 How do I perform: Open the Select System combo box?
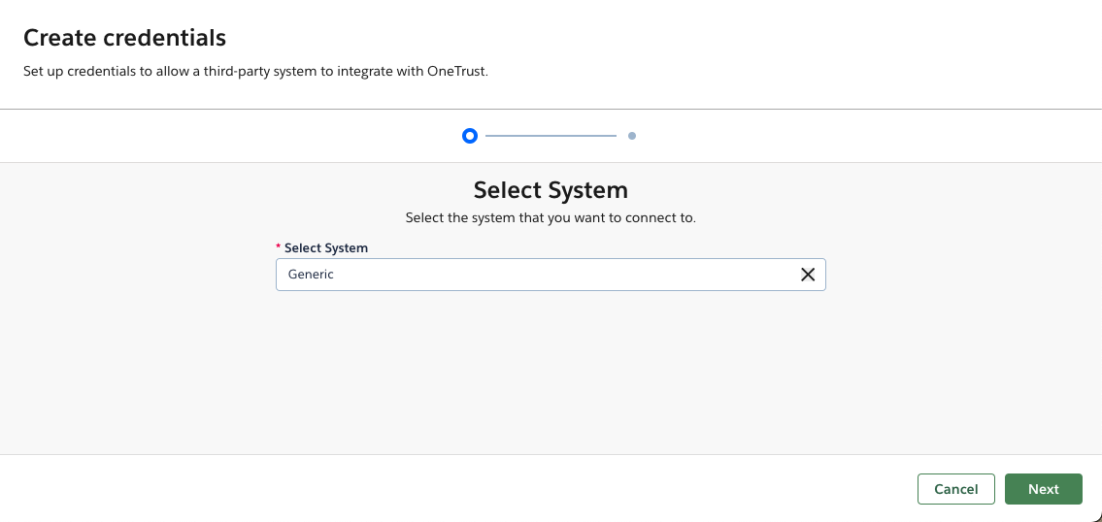(534, 275)
